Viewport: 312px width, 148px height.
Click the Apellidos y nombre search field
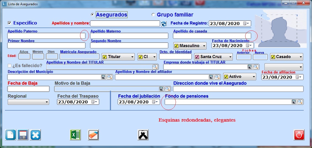[x=125, y=23]
